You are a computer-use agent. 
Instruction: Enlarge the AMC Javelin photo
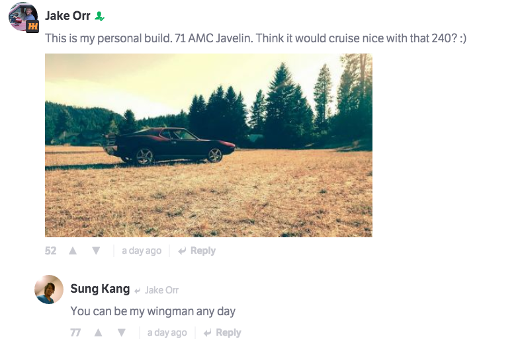(208, 145)
